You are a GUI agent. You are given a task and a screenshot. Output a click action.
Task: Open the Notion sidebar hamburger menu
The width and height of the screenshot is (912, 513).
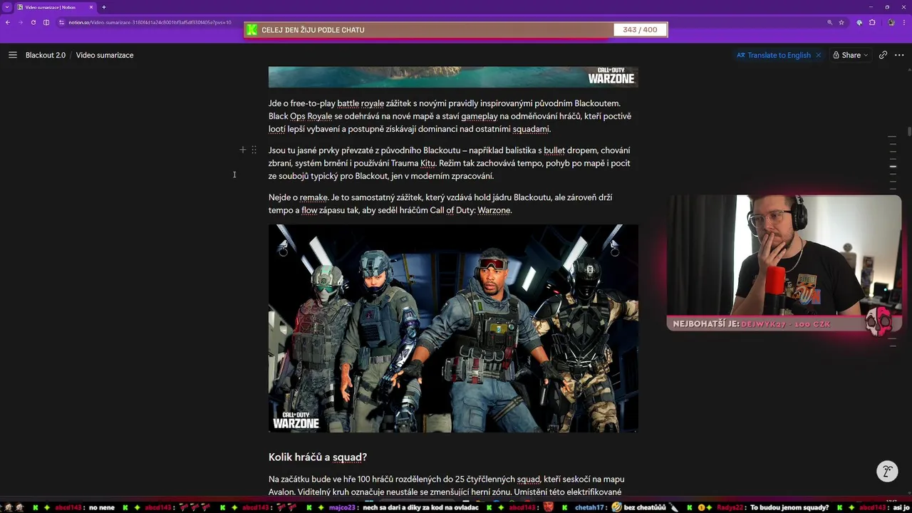[13, 55]
